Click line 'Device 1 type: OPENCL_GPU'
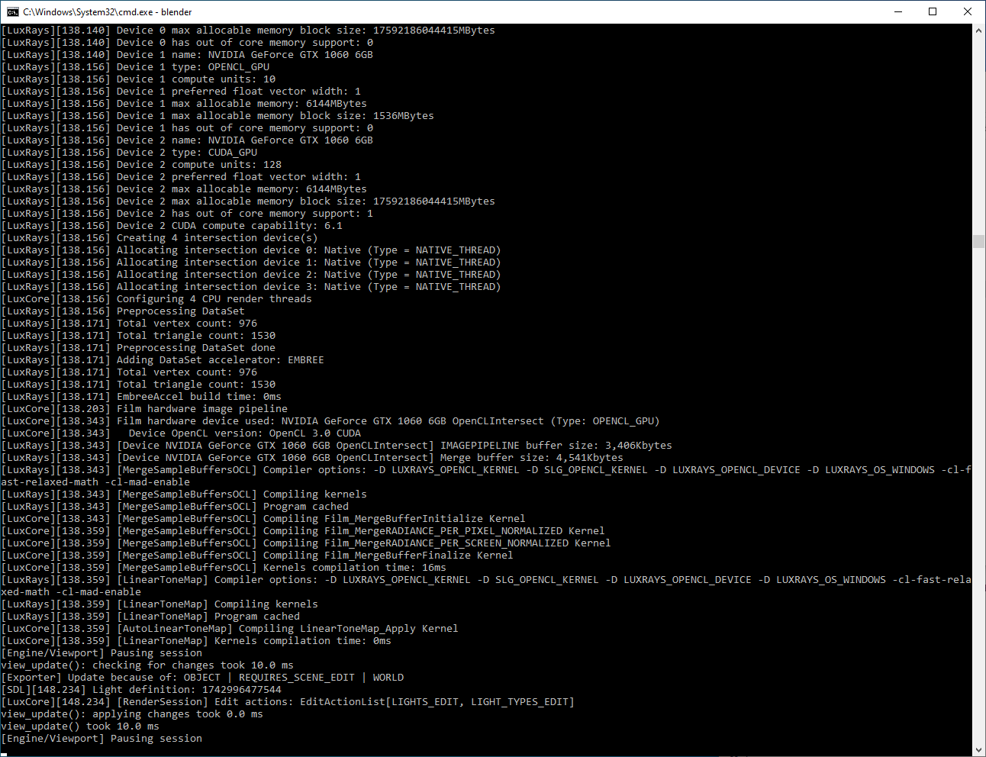 (x=135, y=67)
